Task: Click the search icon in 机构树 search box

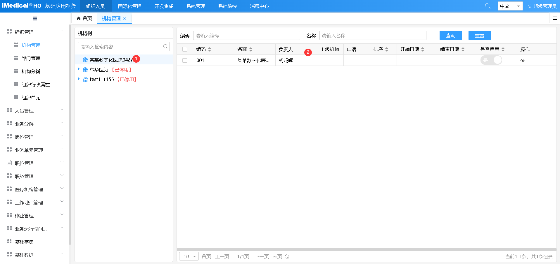Action: 165,47
